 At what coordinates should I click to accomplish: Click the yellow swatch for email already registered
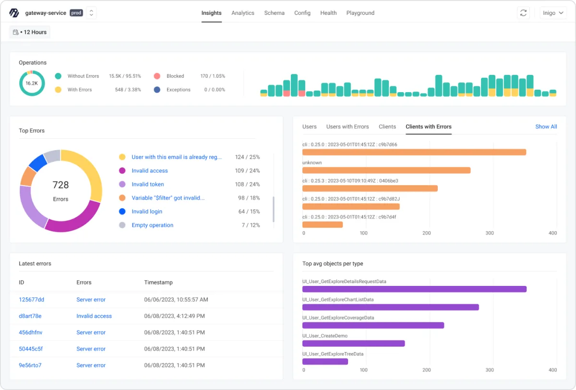[x=122, y=157]
